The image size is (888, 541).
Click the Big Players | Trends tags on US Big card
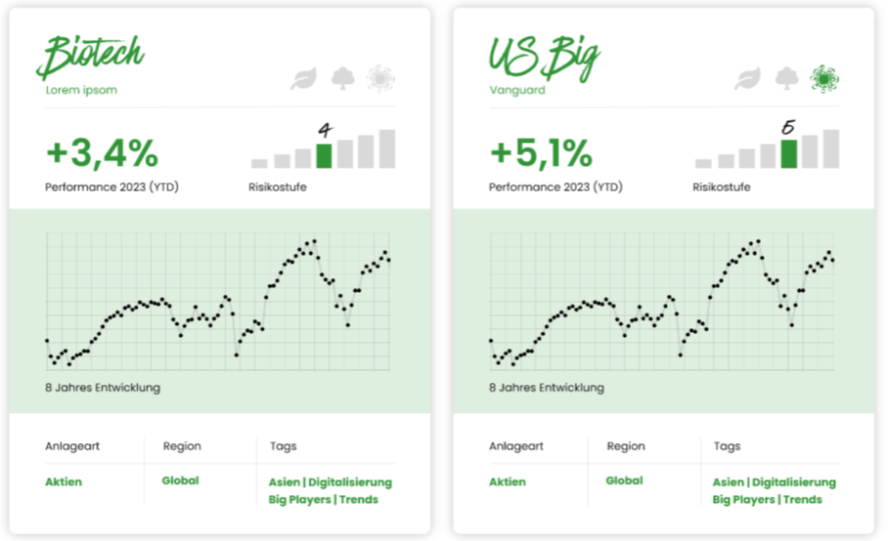(767, 499)
